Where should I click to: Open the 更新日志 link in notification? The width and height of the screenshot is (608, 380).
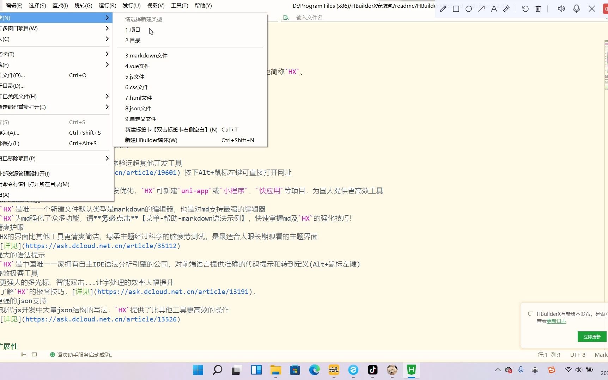coord(557,321)
